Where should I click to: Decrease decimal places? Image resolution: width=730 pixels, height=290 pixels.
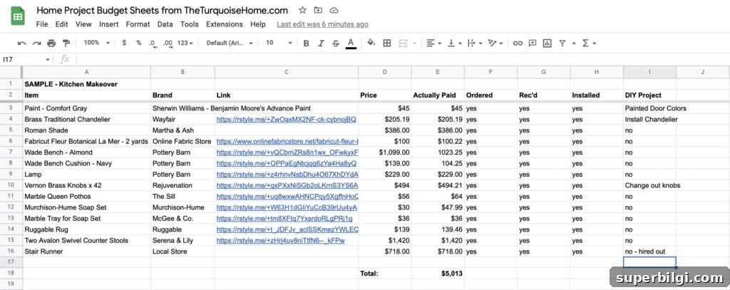(x=153, y=43)
